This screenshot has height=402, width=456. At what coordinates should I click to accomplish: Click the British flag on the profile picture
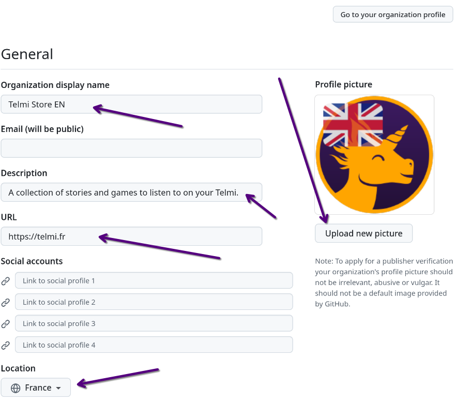click(353, 124)
